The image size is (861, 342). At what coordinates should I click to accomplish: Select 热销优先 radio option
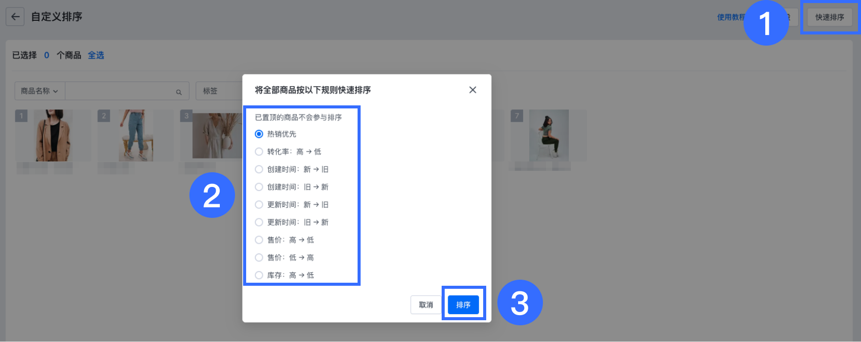coord(259,134)
